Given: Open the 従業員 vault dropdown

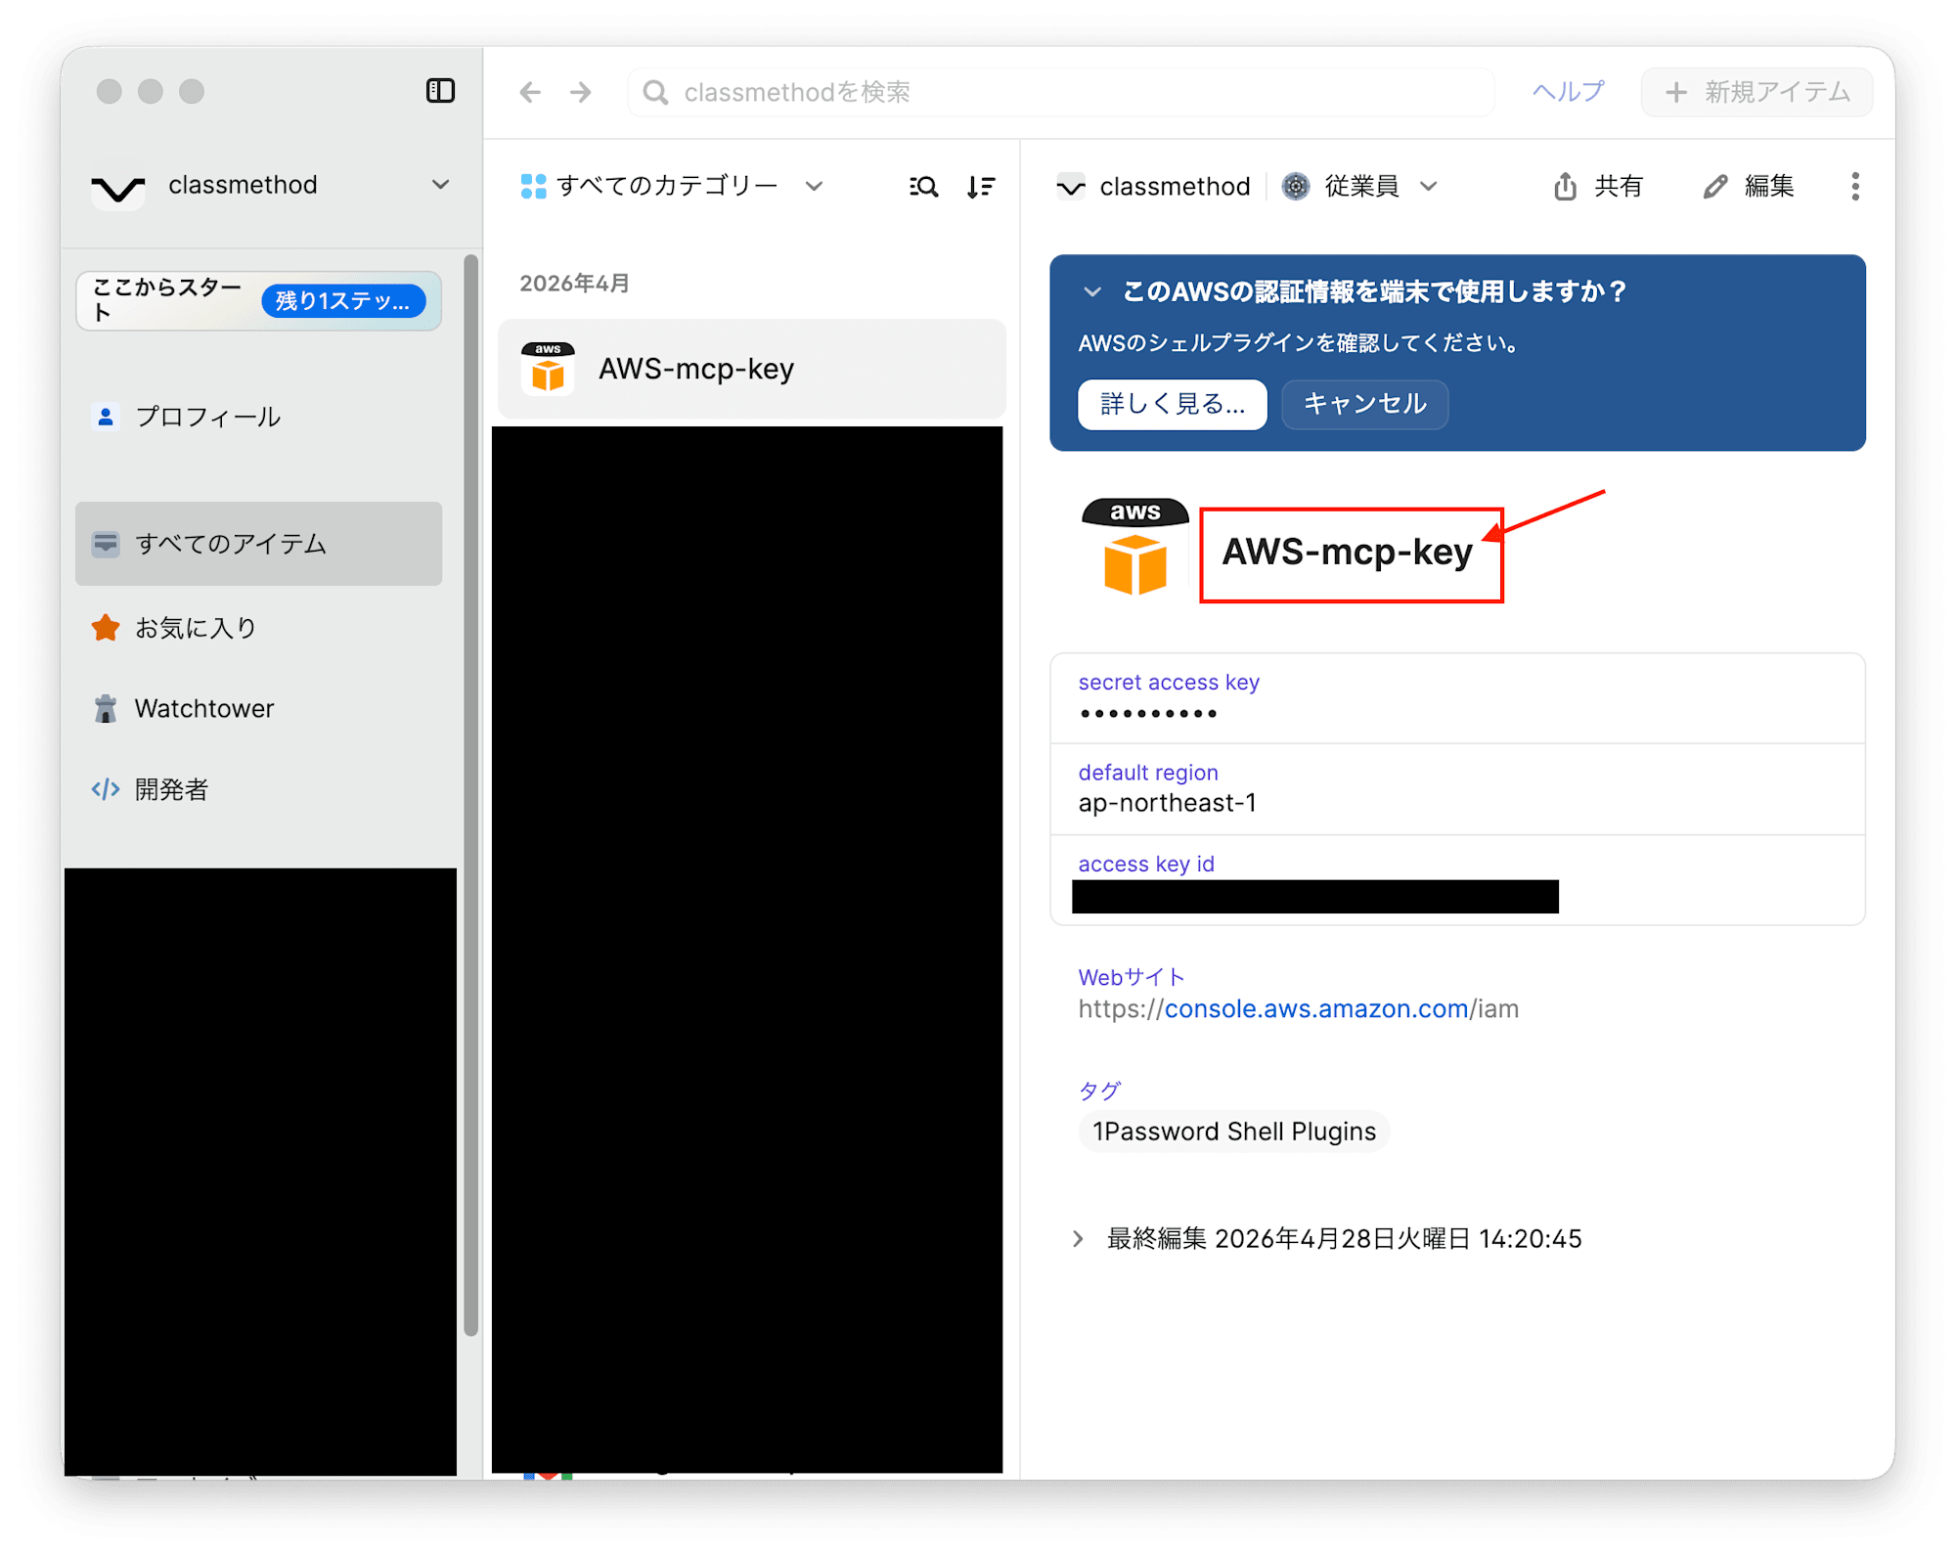Looking at the screenshot, I should pyautogui.click(x=1428, y=186).
